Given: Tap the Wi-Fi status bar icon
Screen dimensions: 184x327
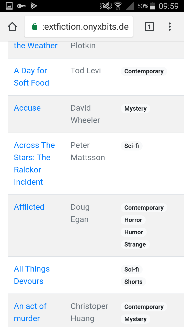Looking at the screenshot, I should [x=118, y=6].
